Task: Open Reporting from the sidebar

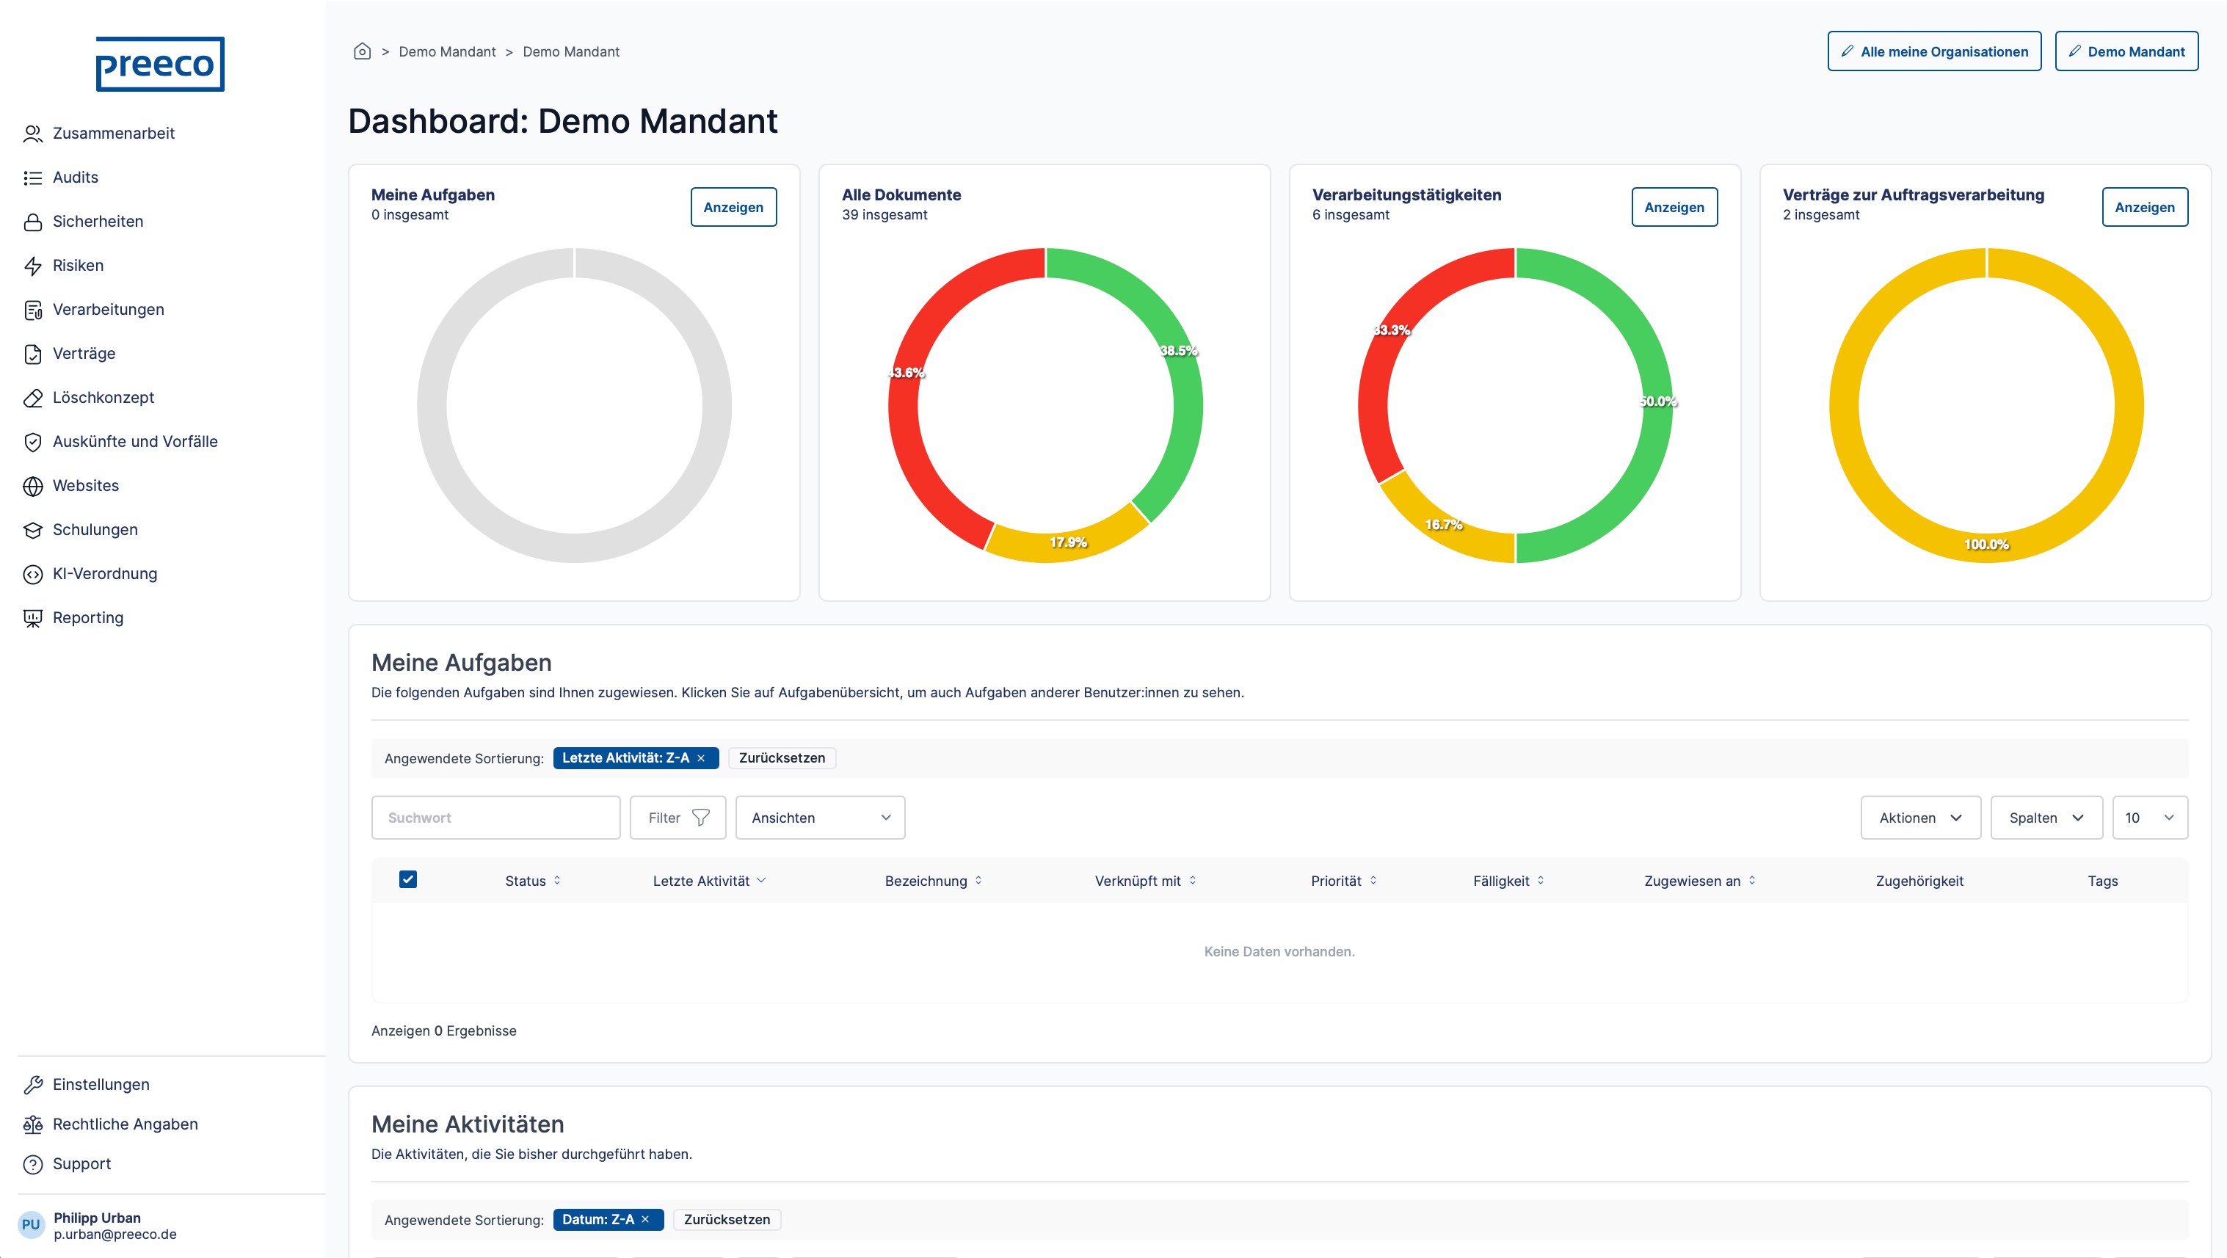Action: click(33, 617)
